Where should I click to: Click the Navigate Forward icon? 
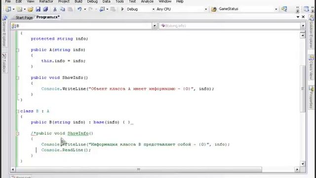[113, 9]
